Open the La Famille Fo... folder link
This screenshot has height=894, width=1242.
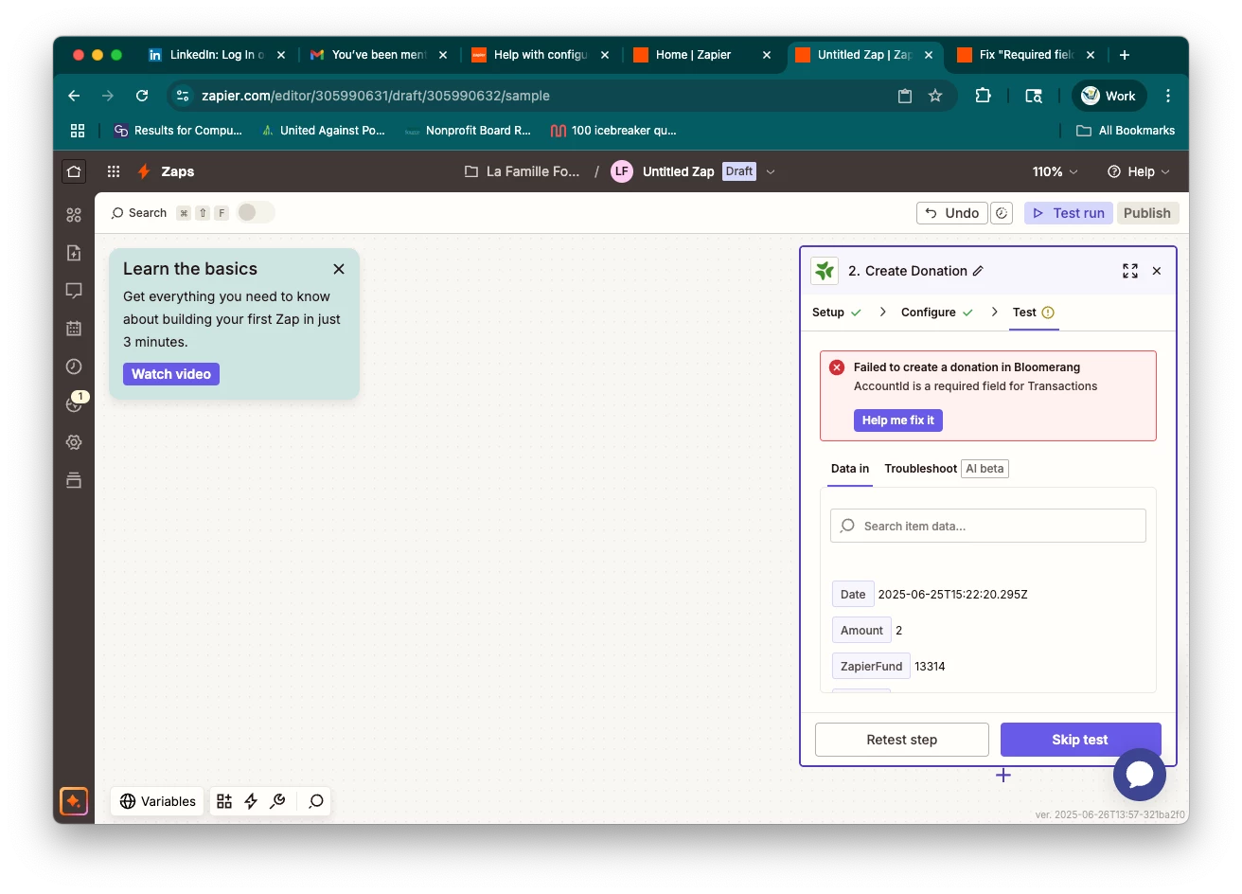523,171
